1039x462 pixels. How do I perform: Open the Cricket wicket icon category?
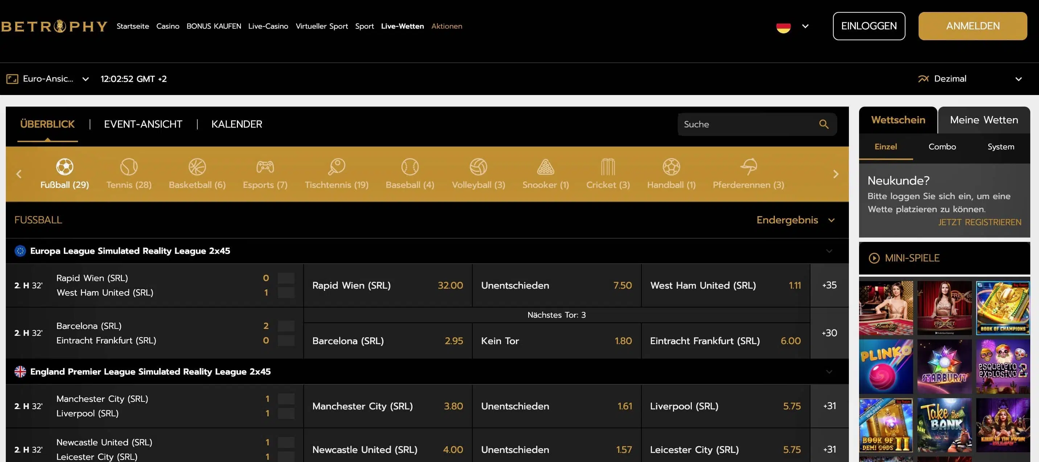click(x=608, y=166)
